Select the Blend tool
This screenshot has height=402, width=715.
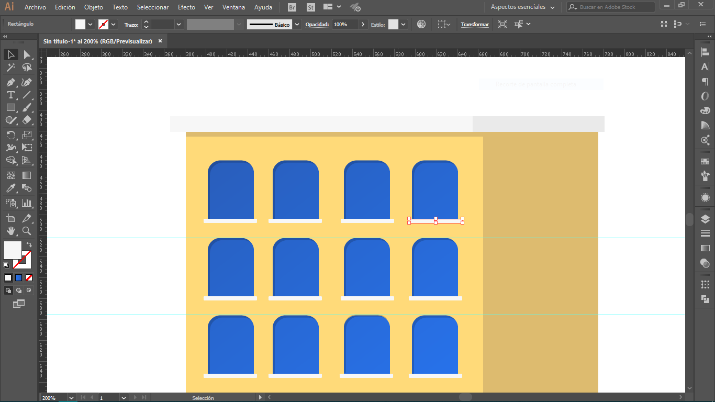[27, 188]
